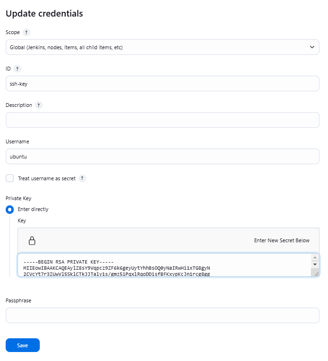Focus the Username field with ubuntu
Image resolution: width=328 pixels, height=361 pixels.
[x=162, y=157]
